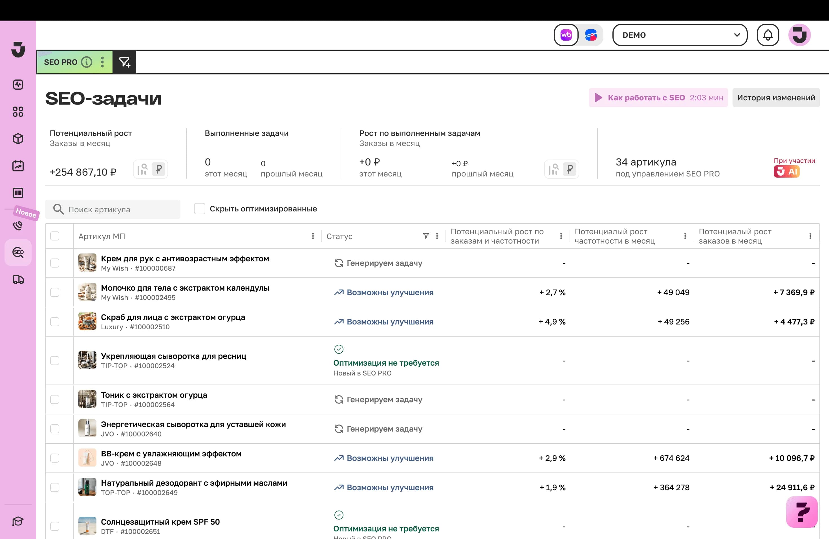The image size is (829, 539).
Task: Filter the Статус column
Action: point(426,236)
